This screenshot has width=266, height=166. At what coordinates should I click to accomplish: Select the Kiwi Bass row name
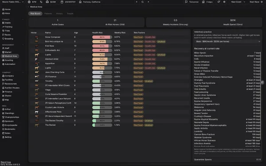click(50, 46)
